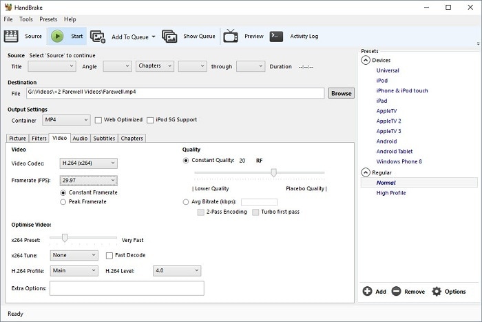Switch to the Subtitles tab
This screenshot has width=482, height=322.
(104, 139)
